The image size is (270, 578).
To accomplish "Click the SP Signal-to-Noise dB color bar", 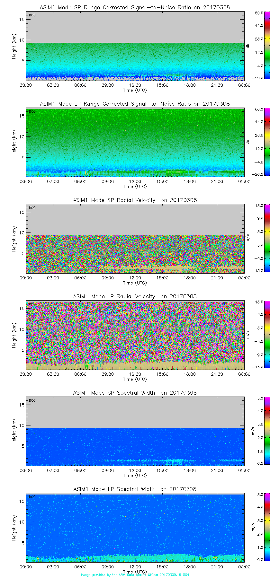I will (x=259, y=45).
